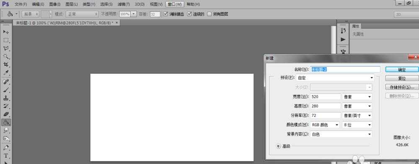The height and width of the screenshot is (164, 419).
Task: Click the 宽度 width input field
Action: 325,96
